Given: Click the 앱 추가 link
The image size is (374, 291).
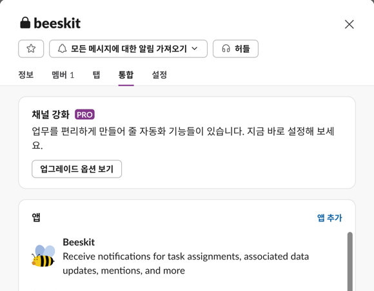Looking at the screenshot, I should coord(330,218).
